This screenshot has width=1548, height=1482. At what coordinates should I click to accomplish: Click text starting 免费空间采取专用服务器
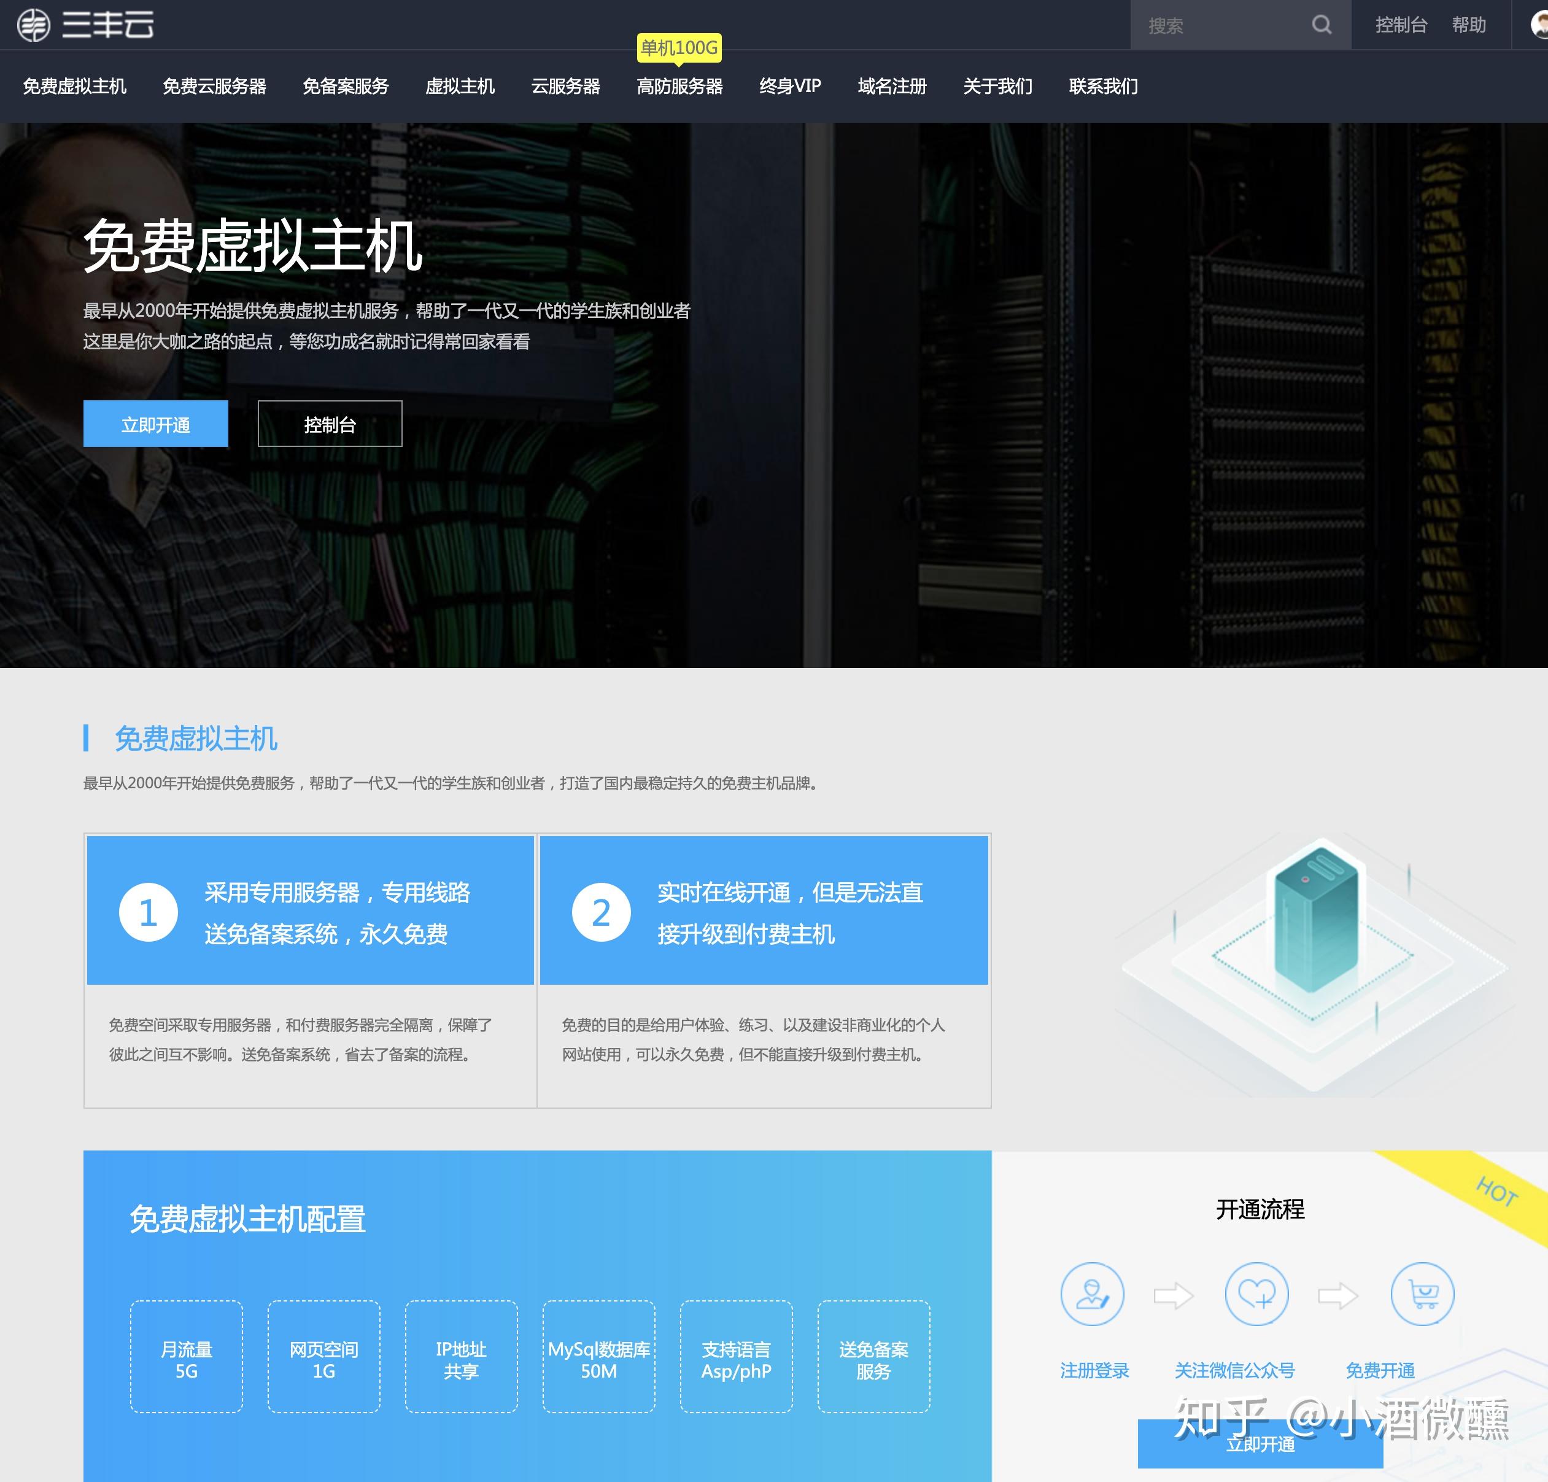pos(300,1039)
